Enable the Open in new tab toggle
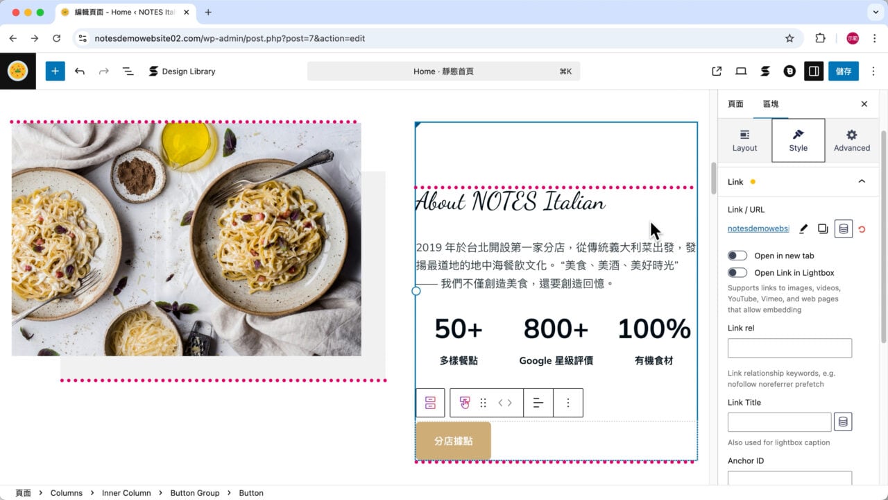This screenshot has width=888, height=500. coord(737,255)
